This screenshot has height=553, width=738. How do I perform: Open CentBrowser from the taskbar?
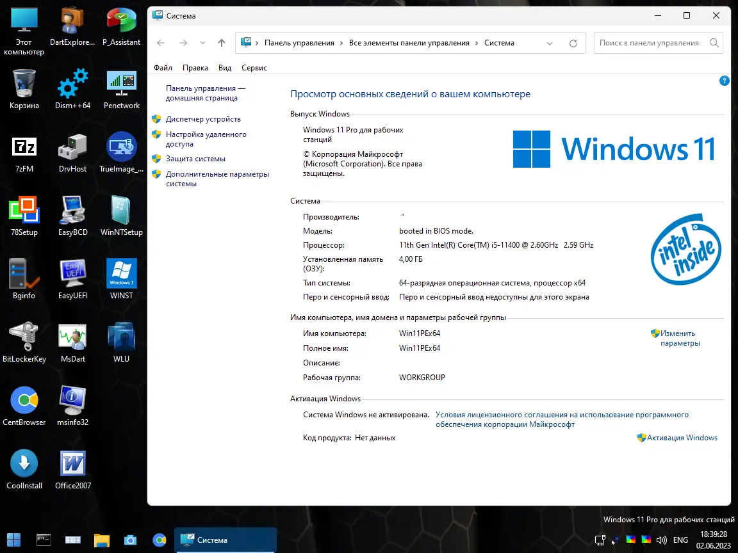pyautogui.click(x=160, y=540)
